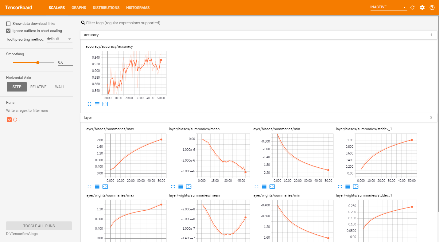The height and width of the screenshot is (242, 439).
Task: Expand accuracy chart to full size
Action: coord(89,104)
